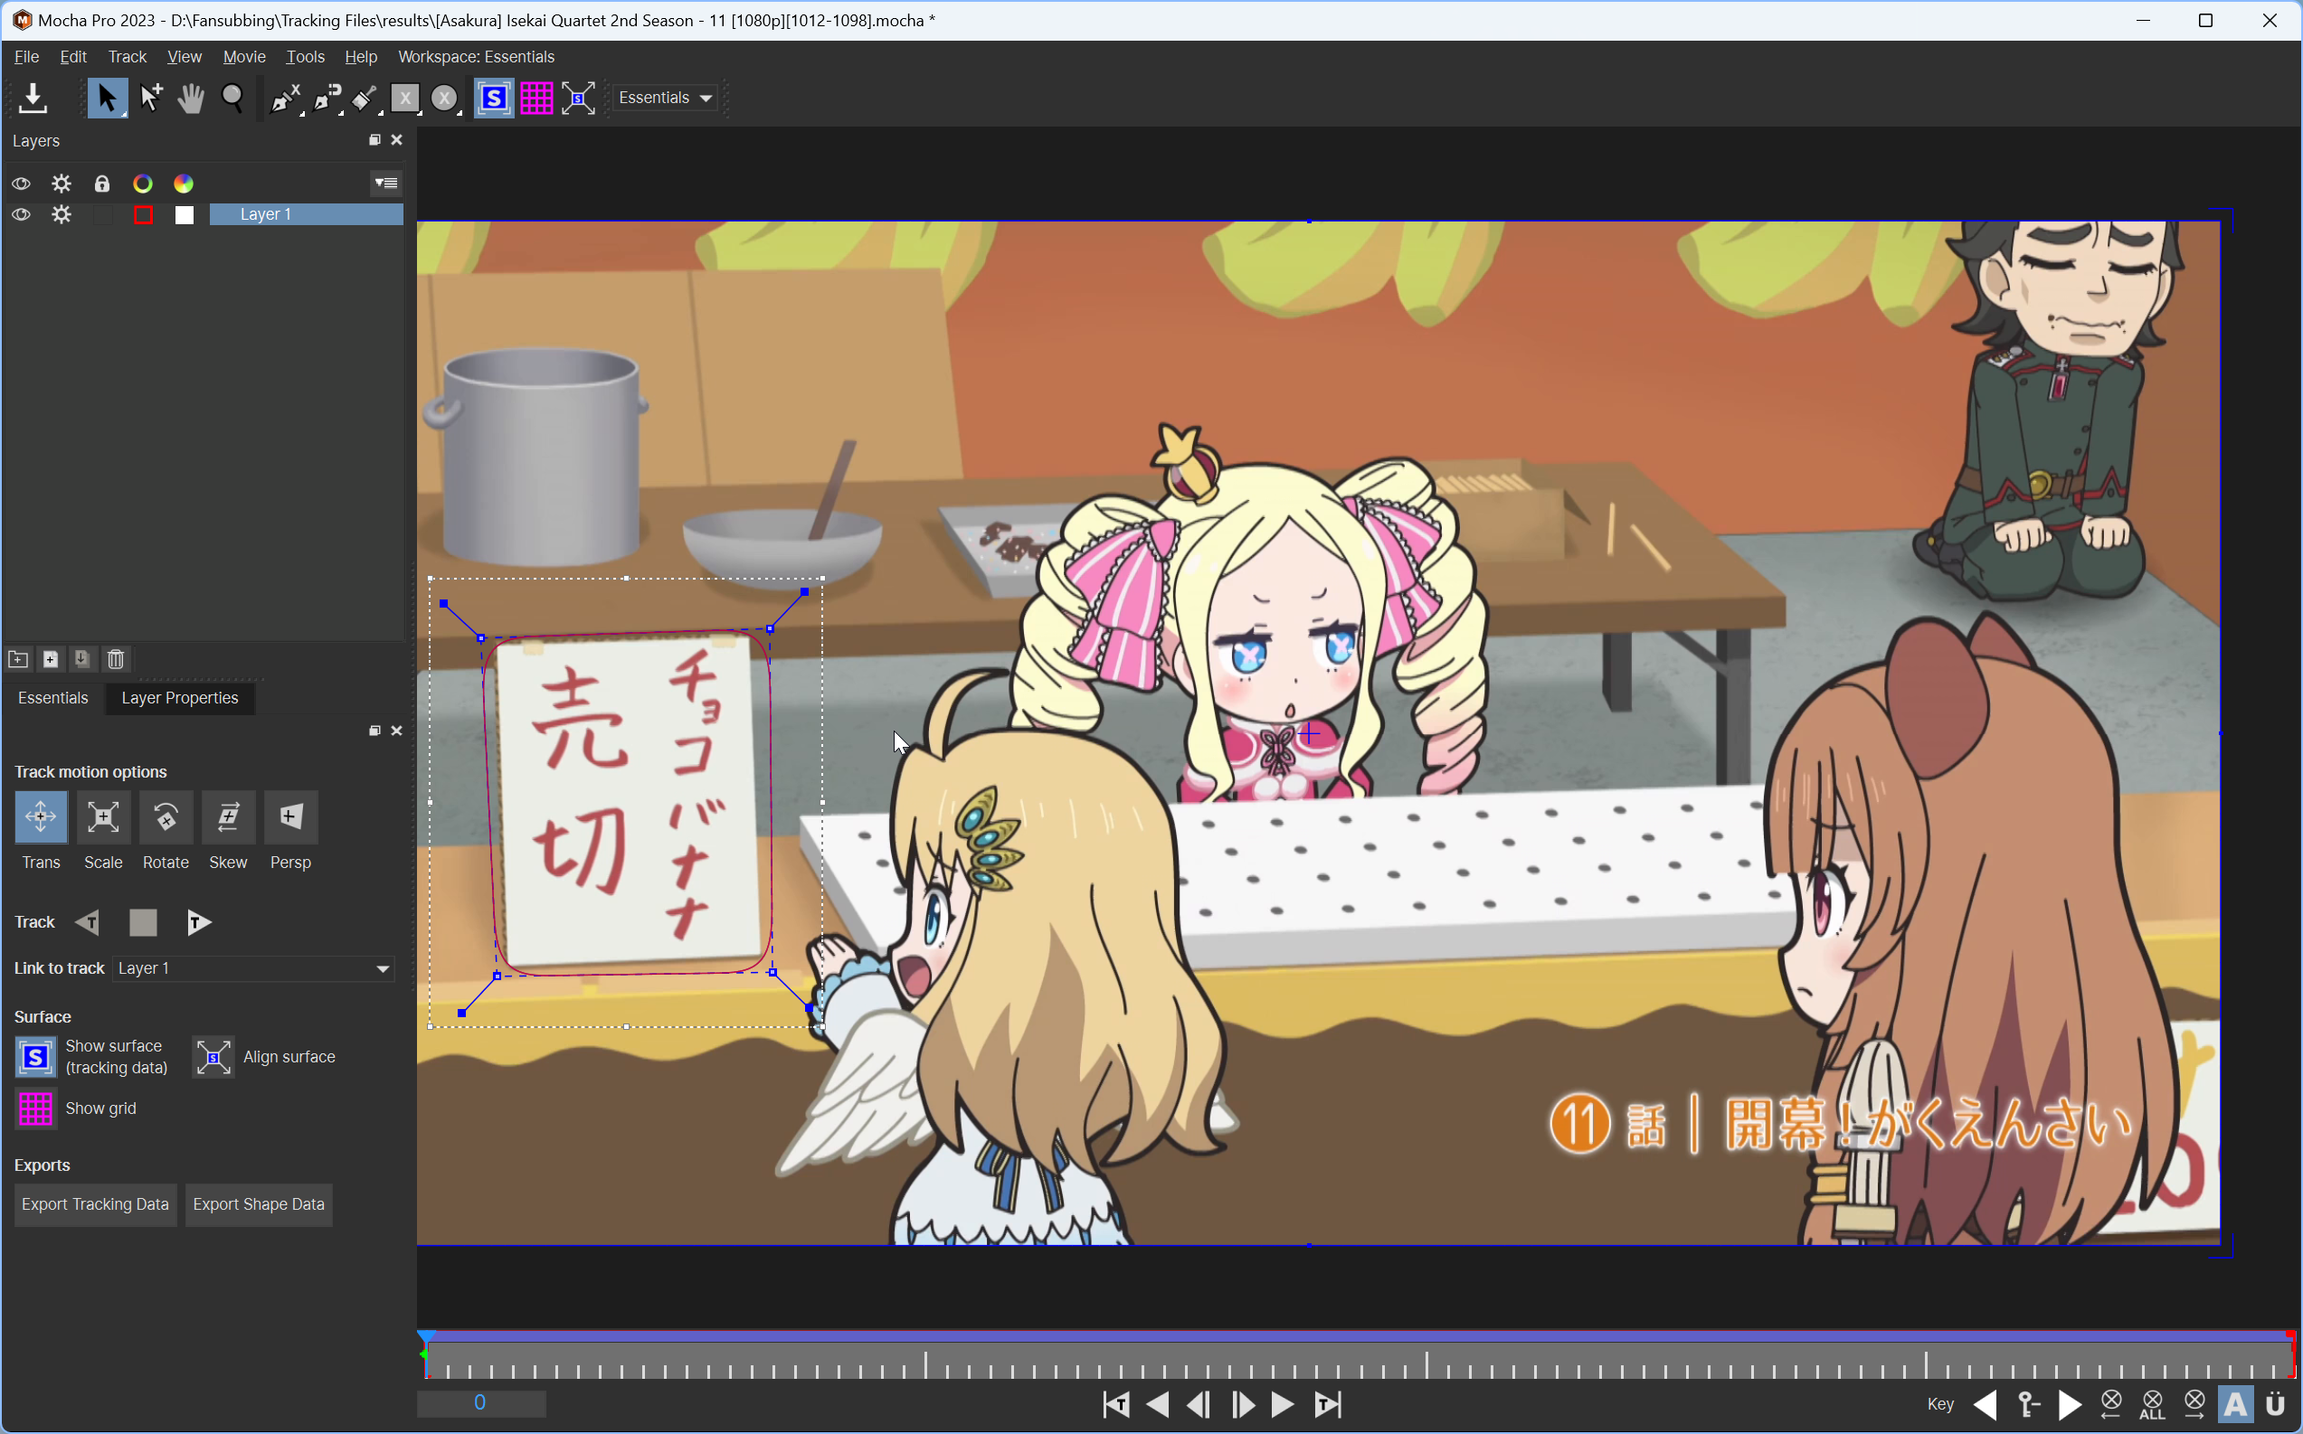Undock the Layers panel
This screenshot has height=1434, width=2303.
(374, 139)
